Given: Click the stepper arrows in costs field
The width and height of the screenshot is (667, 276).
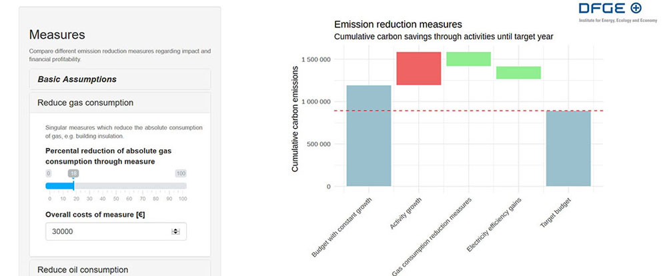Looking at the screenshot, I should pyautogui.click(x=176, y=231).
